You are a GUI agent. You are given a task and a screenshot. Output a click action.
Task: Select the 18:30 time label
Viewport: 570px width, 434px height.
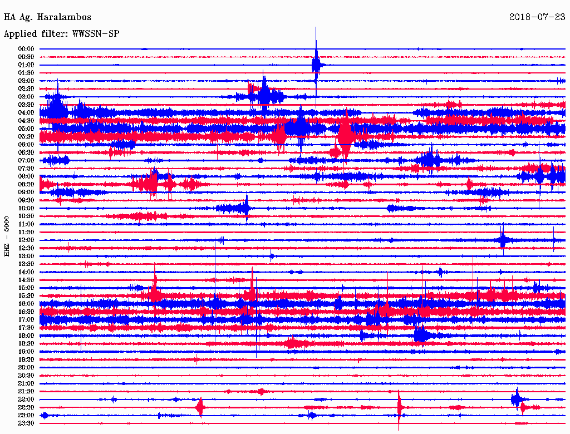click(26, 344)
